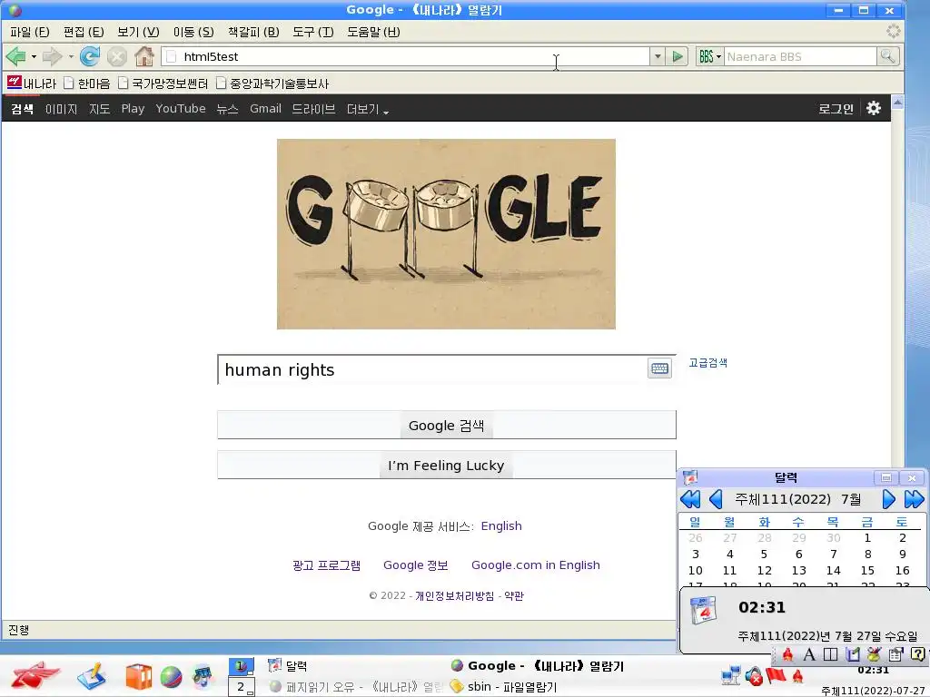Expand the 더보기 dropdown in Google bar
Screen dimensions: 930x697
click(368, 109)
